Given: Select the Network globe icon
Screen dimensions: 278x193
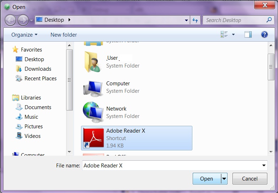Looking at the screenshot, I should pyautogui.click(x=93, y=112).
